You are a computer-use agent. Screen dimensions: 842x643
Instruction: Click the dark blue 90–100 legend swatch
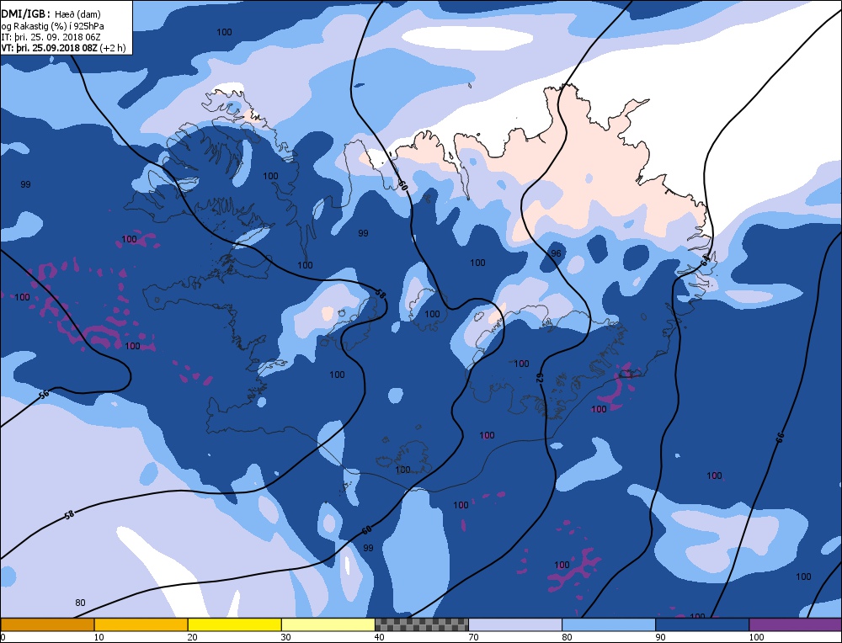coord(702,624)
